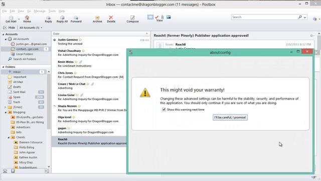Select the Inbox folder
Screen dimensions: 321x181
click(17, 72)
